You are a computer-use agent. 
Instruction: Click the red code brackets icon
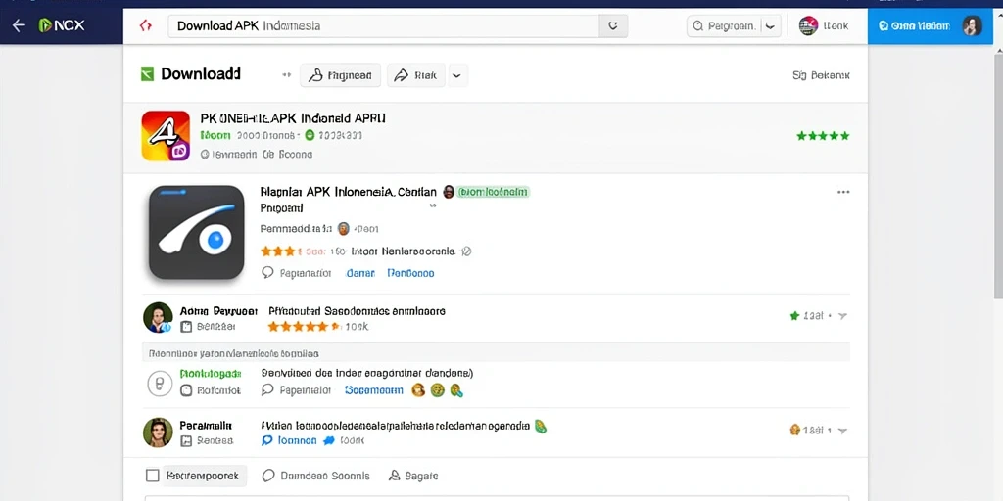146,26
